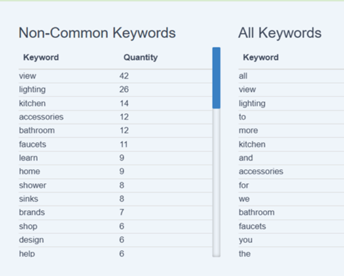Click the 'bathroom' keyword in Non-Common list
Screen dimensions: 344x276
[x=37, y=131]
